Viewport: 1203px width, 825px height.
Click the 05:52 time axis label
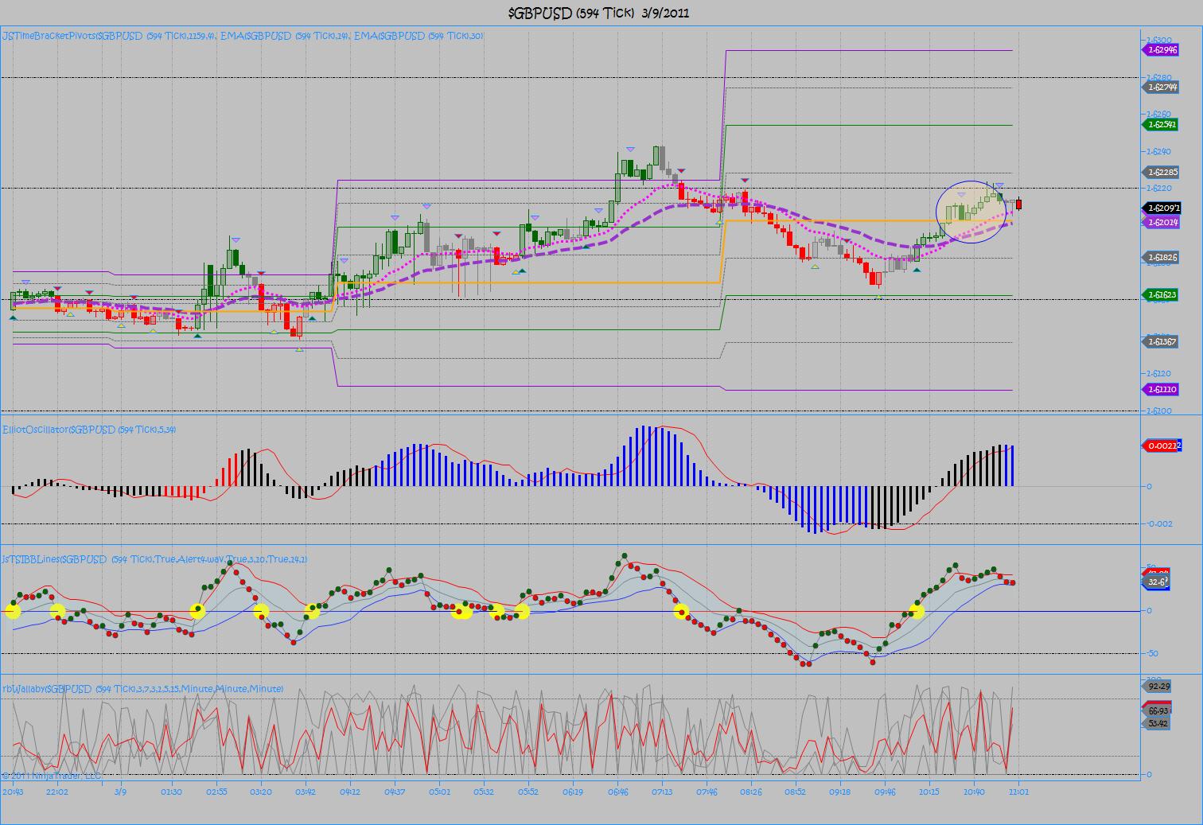pyautogui.click(x=528, y=792)
